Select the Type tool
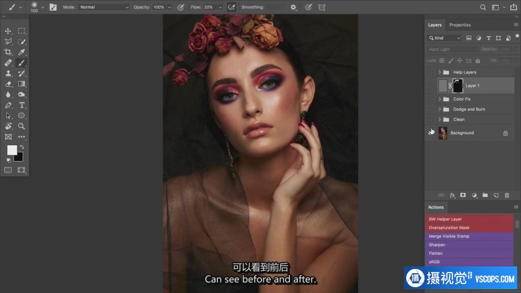Viewport: 521px width, 293px height. (22, 105)
